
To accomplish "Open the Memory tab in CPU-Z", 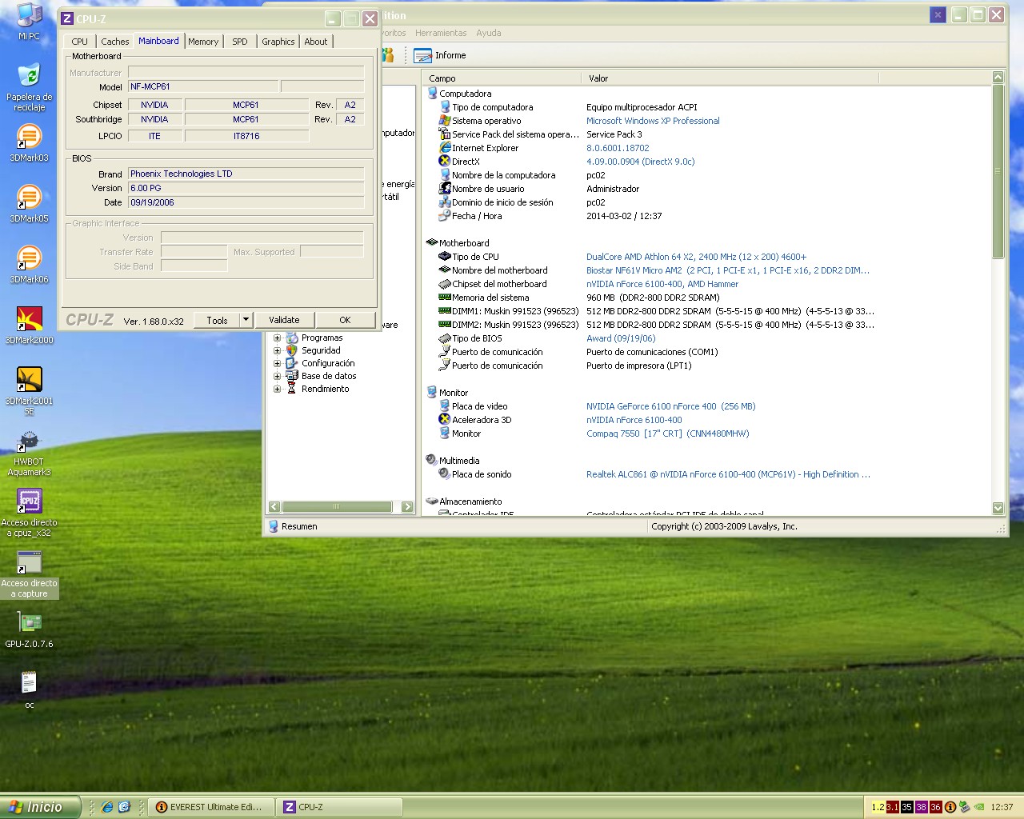I will (203, 42).
